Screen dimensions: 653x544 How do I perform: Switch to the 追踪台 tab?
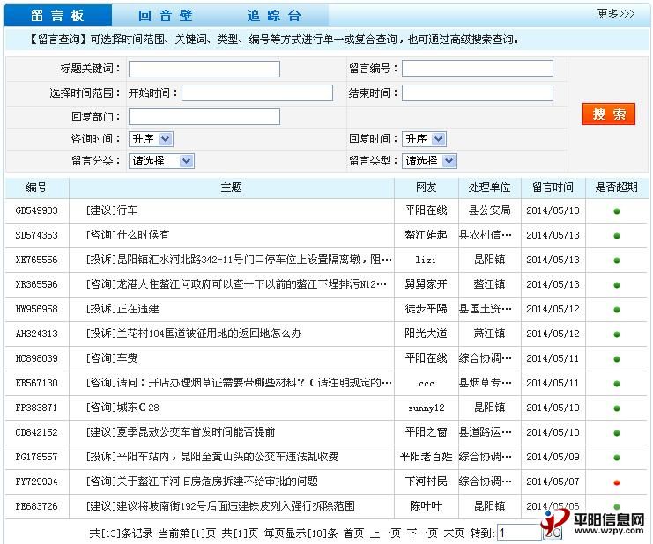tap(274, 15)
